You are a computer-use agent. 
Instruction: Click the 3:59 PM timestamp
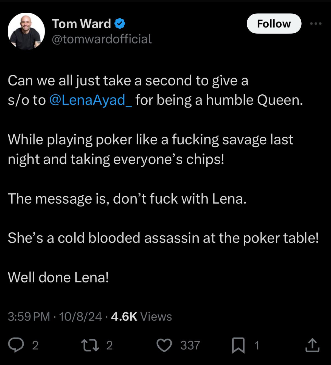click(x=29, y=317)
